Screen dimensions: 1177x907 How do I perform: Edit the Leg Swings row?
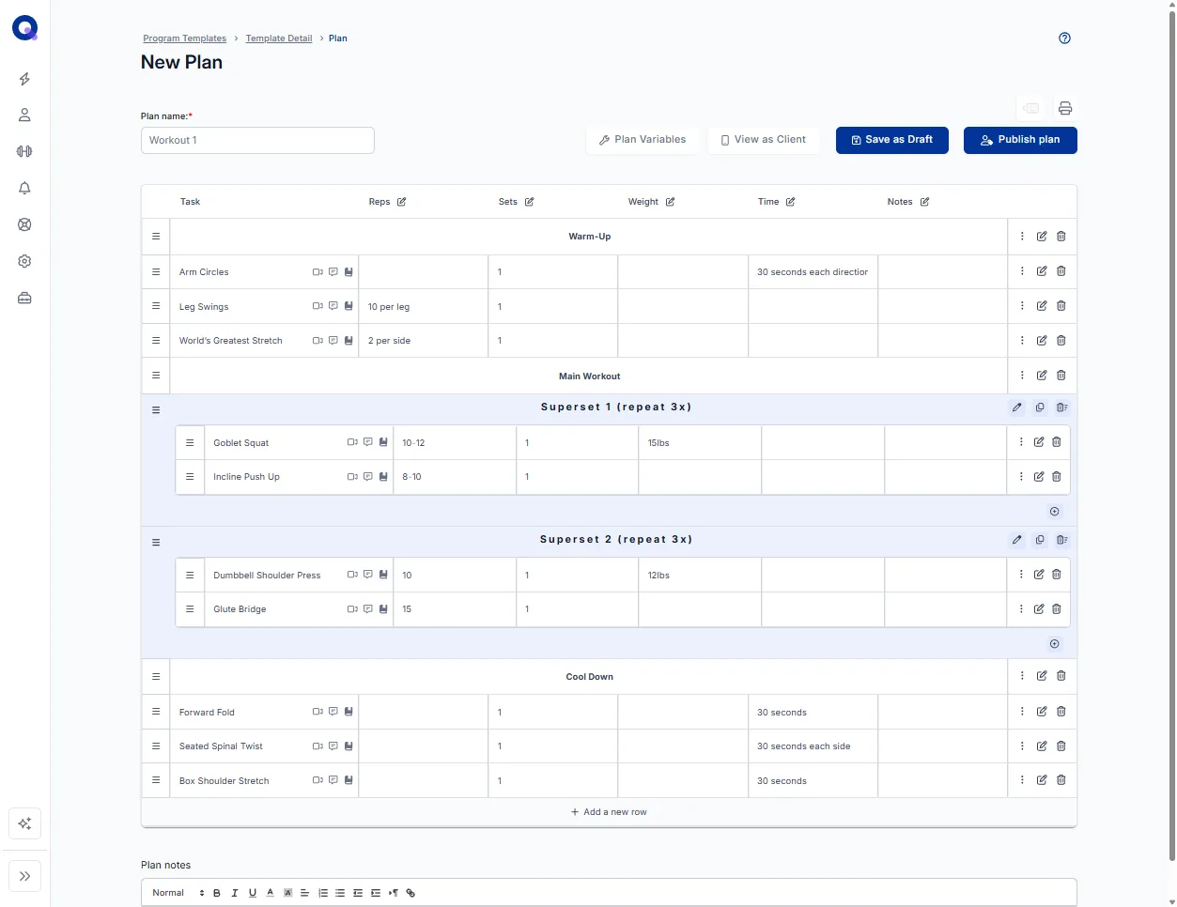click(1042, 306)
